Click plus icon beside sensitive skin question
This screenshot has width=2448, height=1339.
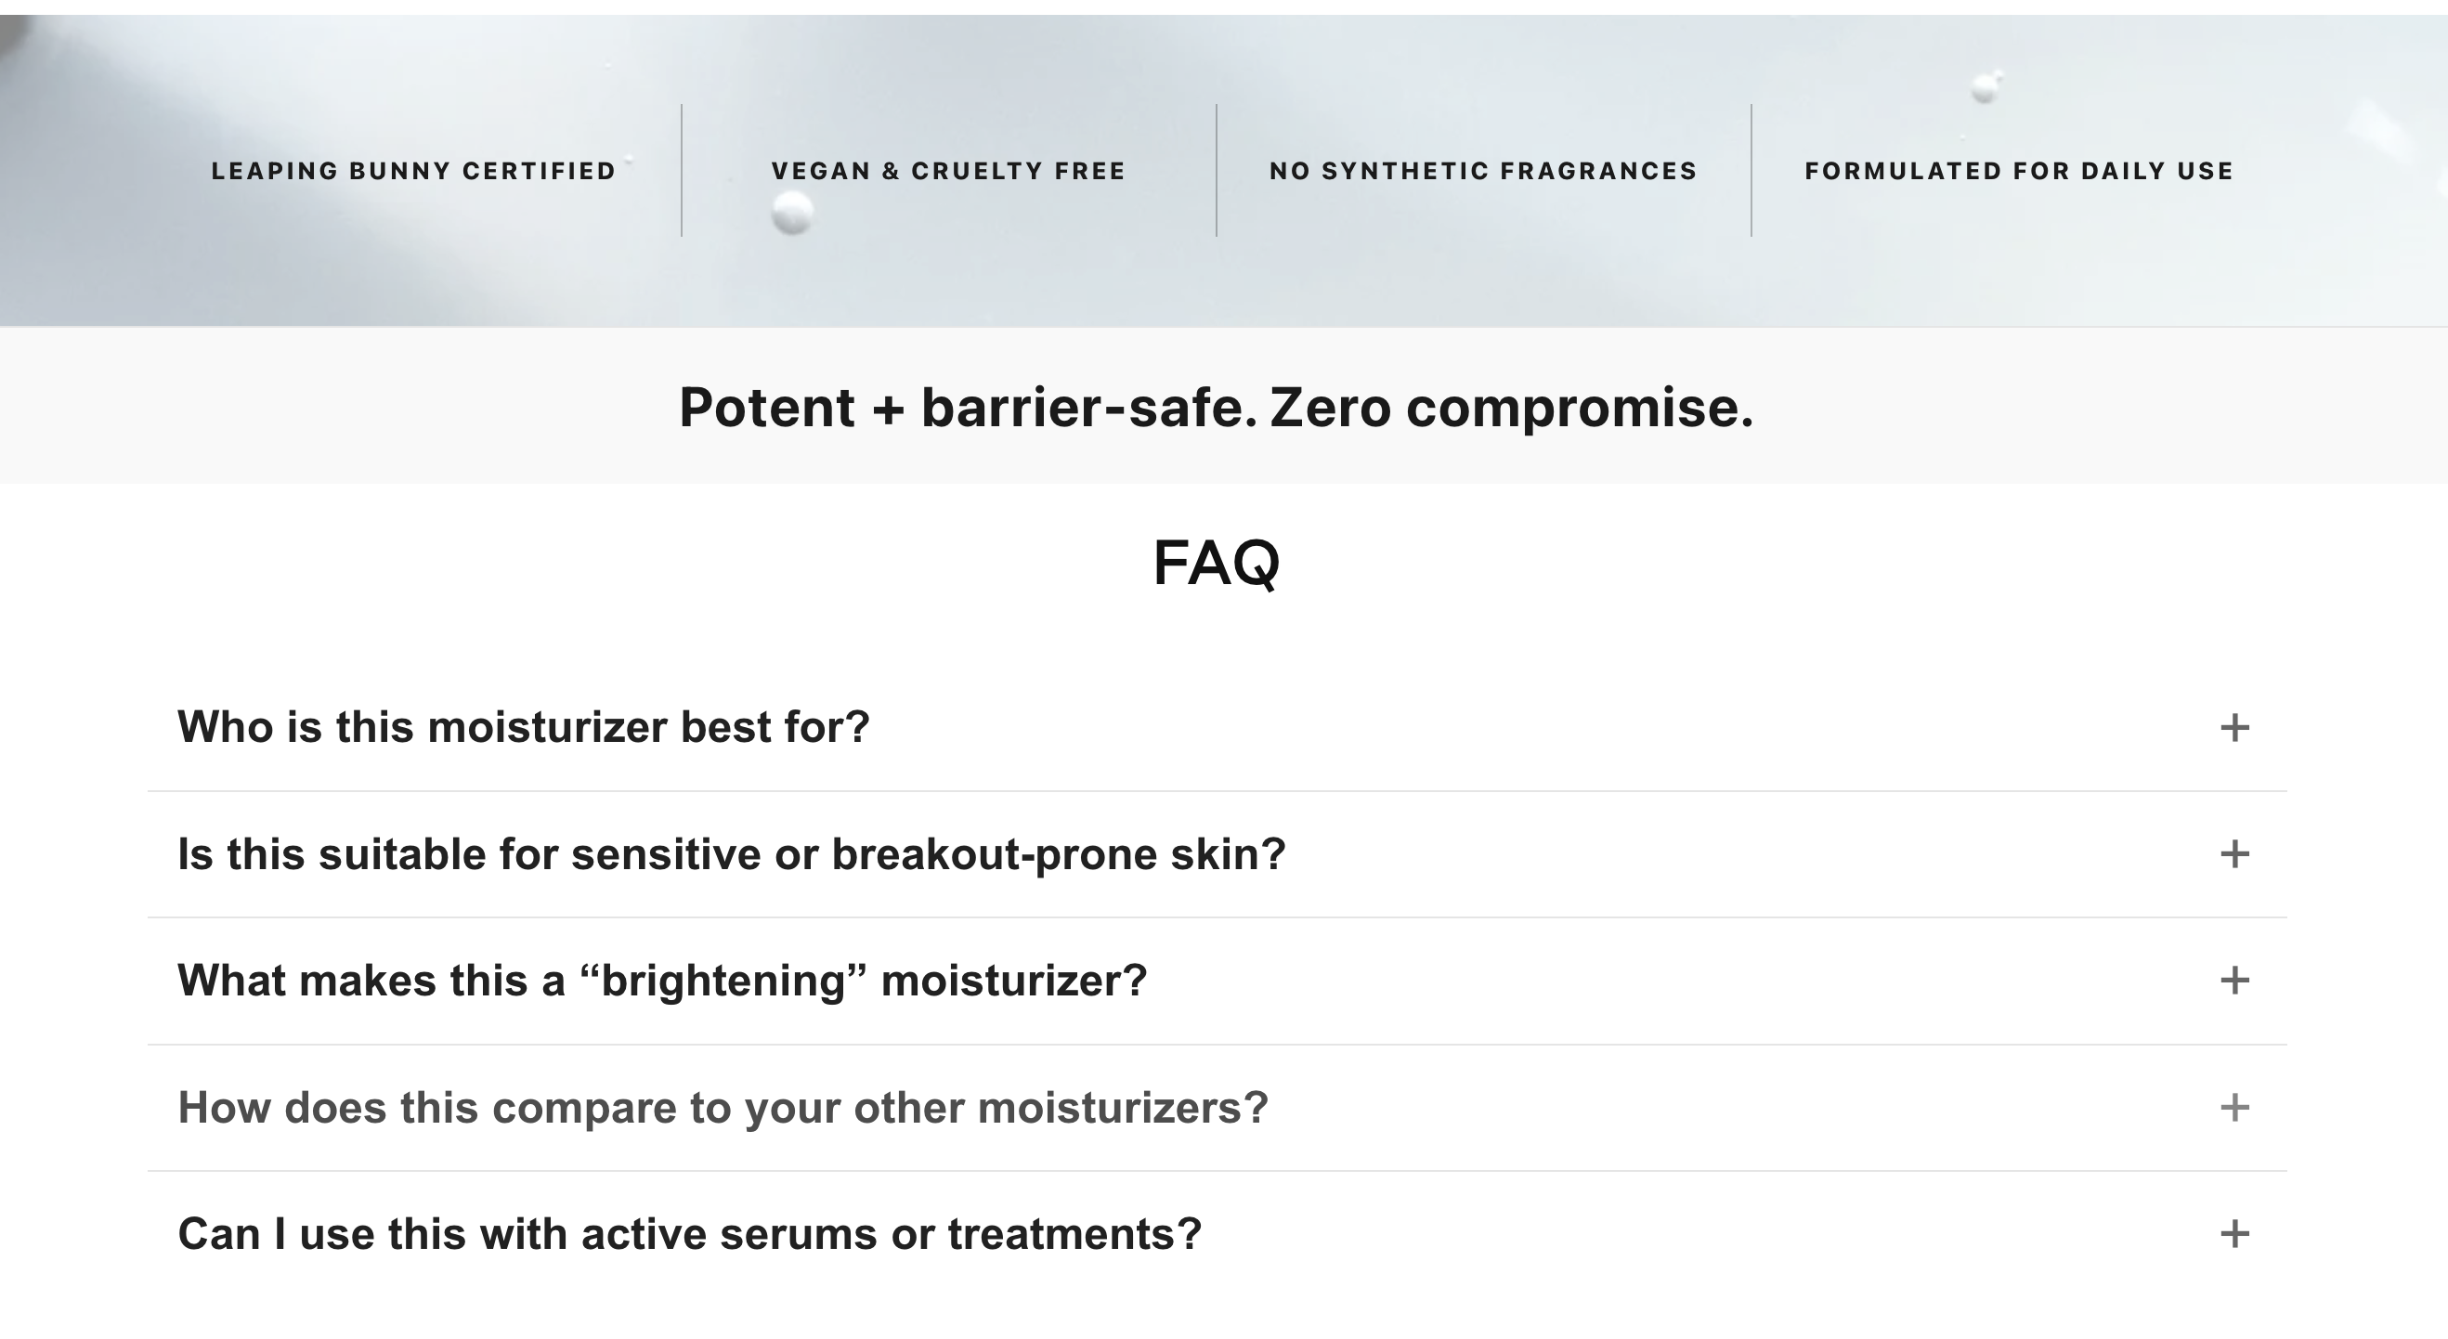point(2234,854)
